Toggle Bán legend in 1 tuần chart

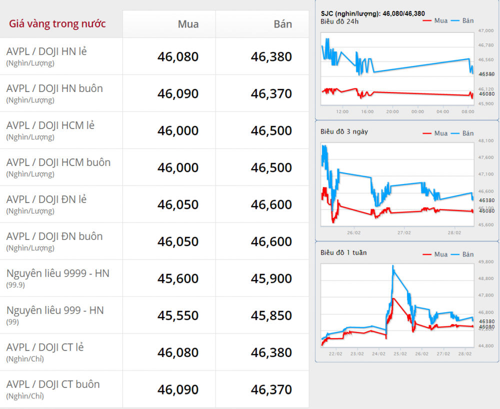462,254
